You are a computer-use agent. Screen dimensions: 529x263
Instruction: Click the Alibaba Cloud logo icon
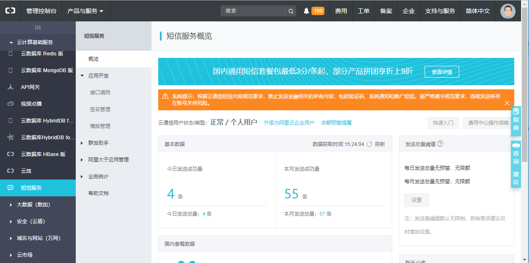click(10, 11)
